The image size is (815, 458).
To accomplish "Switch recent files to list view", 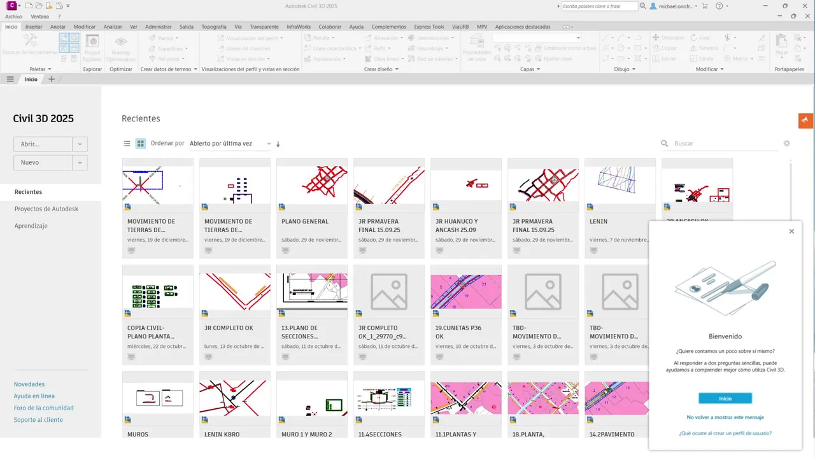I will click(x=127, y=144).
